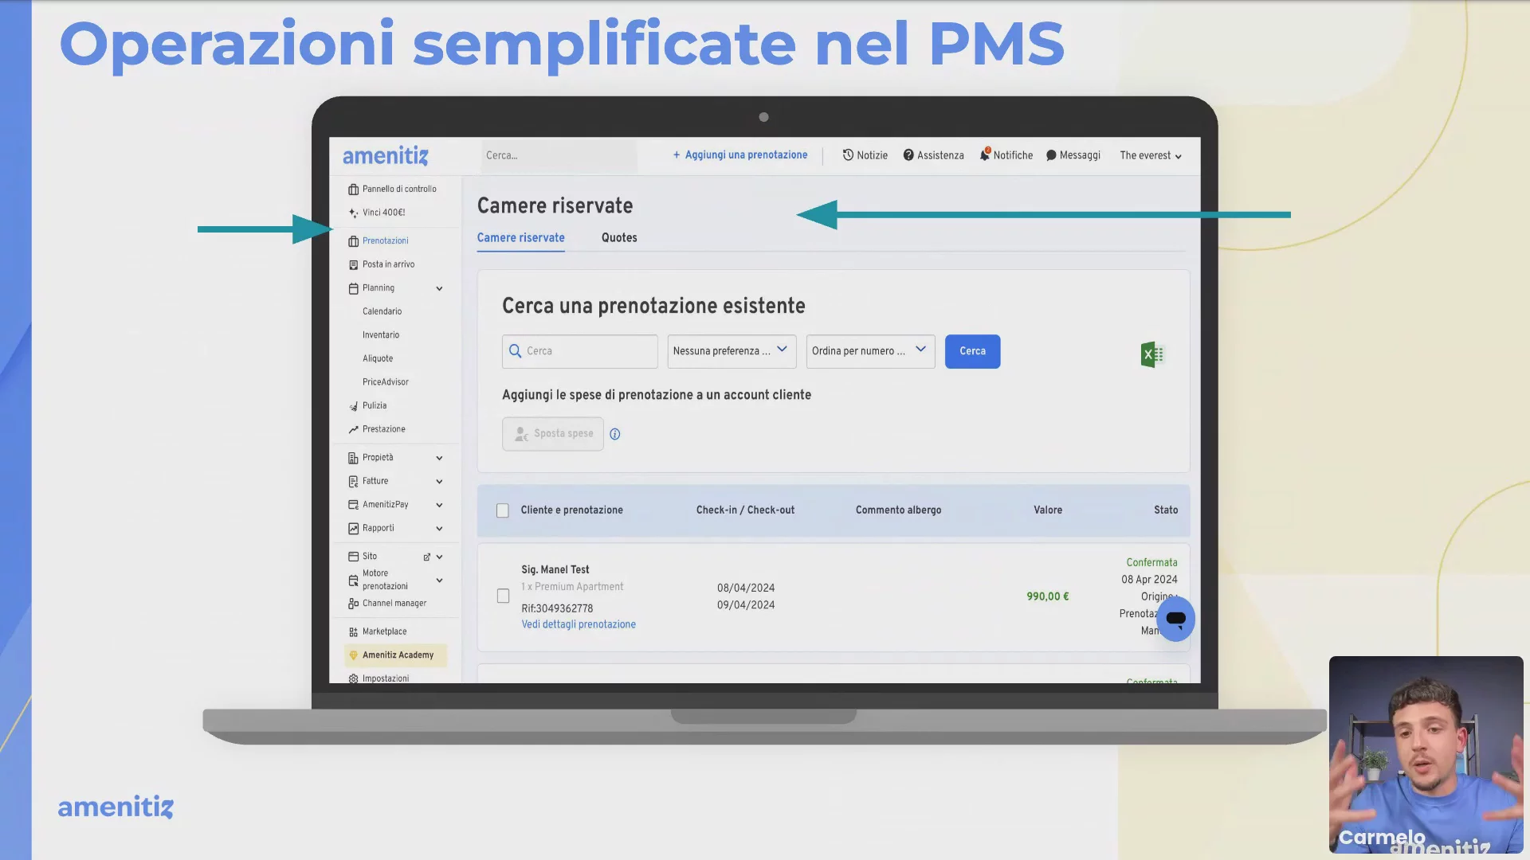1530x860 pixels.
Task: Click the reservation Cerca input field
Action: [x=579, y=351]
